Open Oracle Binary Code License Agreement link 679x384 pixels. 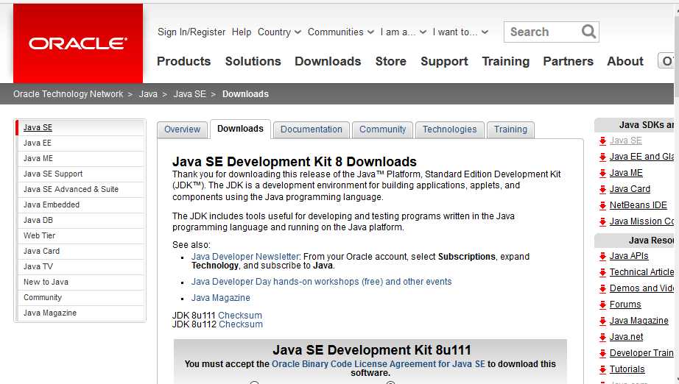(x=379, y=364)
